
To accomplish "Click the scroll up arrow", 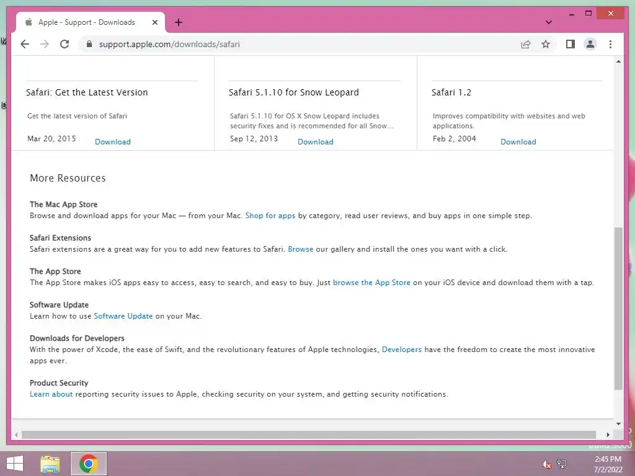I will click(x=618, y=61).
